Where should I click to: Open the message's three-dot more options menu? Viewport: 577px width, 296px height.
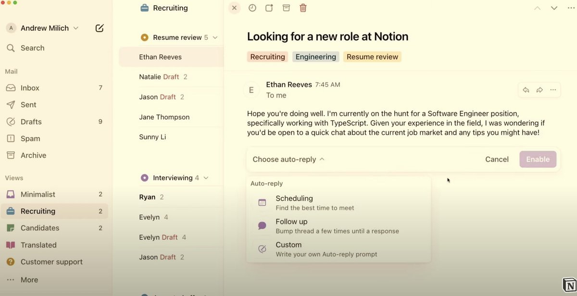(553, 90)
